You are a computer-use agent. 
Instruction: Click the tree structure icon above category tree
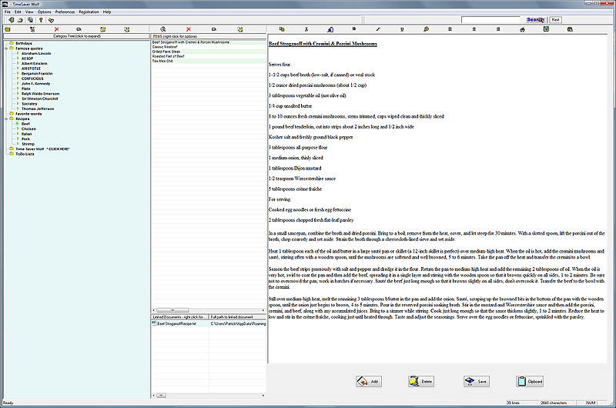pyautogui.click(x=32, y=29)
